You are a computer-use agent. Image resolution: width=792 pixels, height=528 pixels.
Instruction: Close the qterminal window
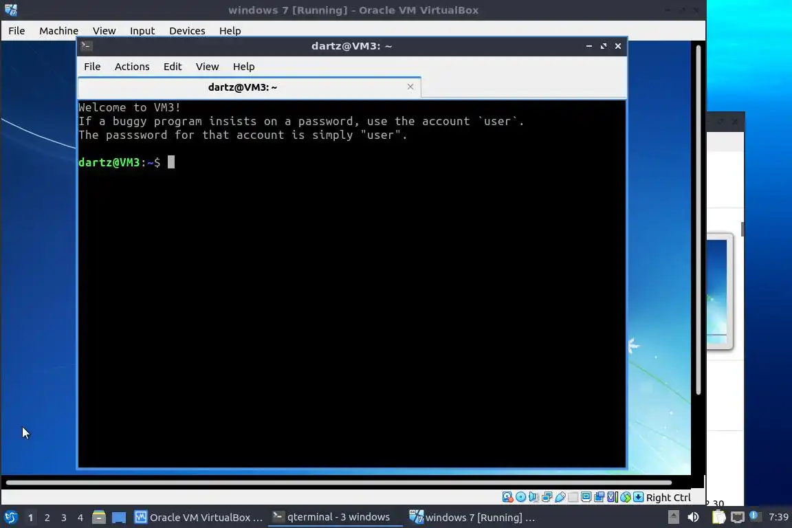618,46
